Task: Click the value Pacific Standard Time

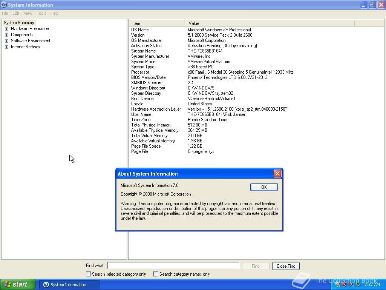Action: pyautogui.click(x=207, y=120)
